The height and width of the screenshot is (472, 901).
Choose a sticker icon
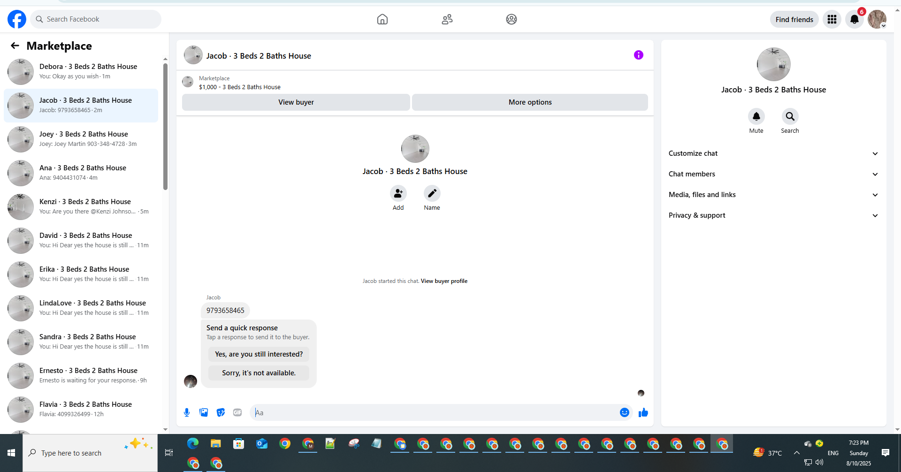click(x=221, y=412)
